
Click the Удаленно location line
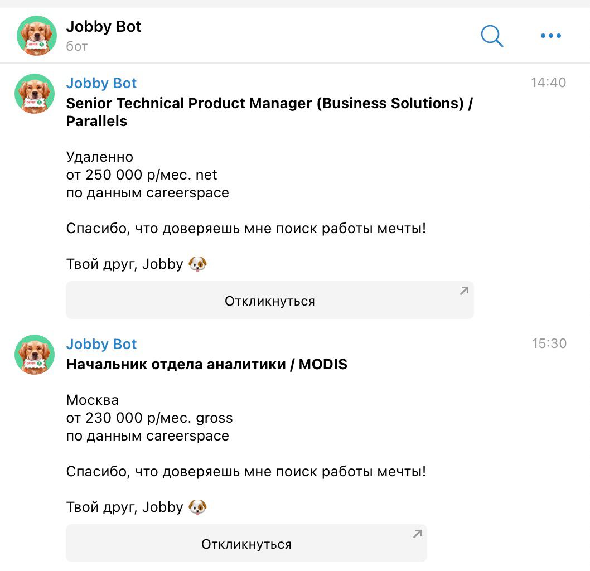[x=100, y=157]
